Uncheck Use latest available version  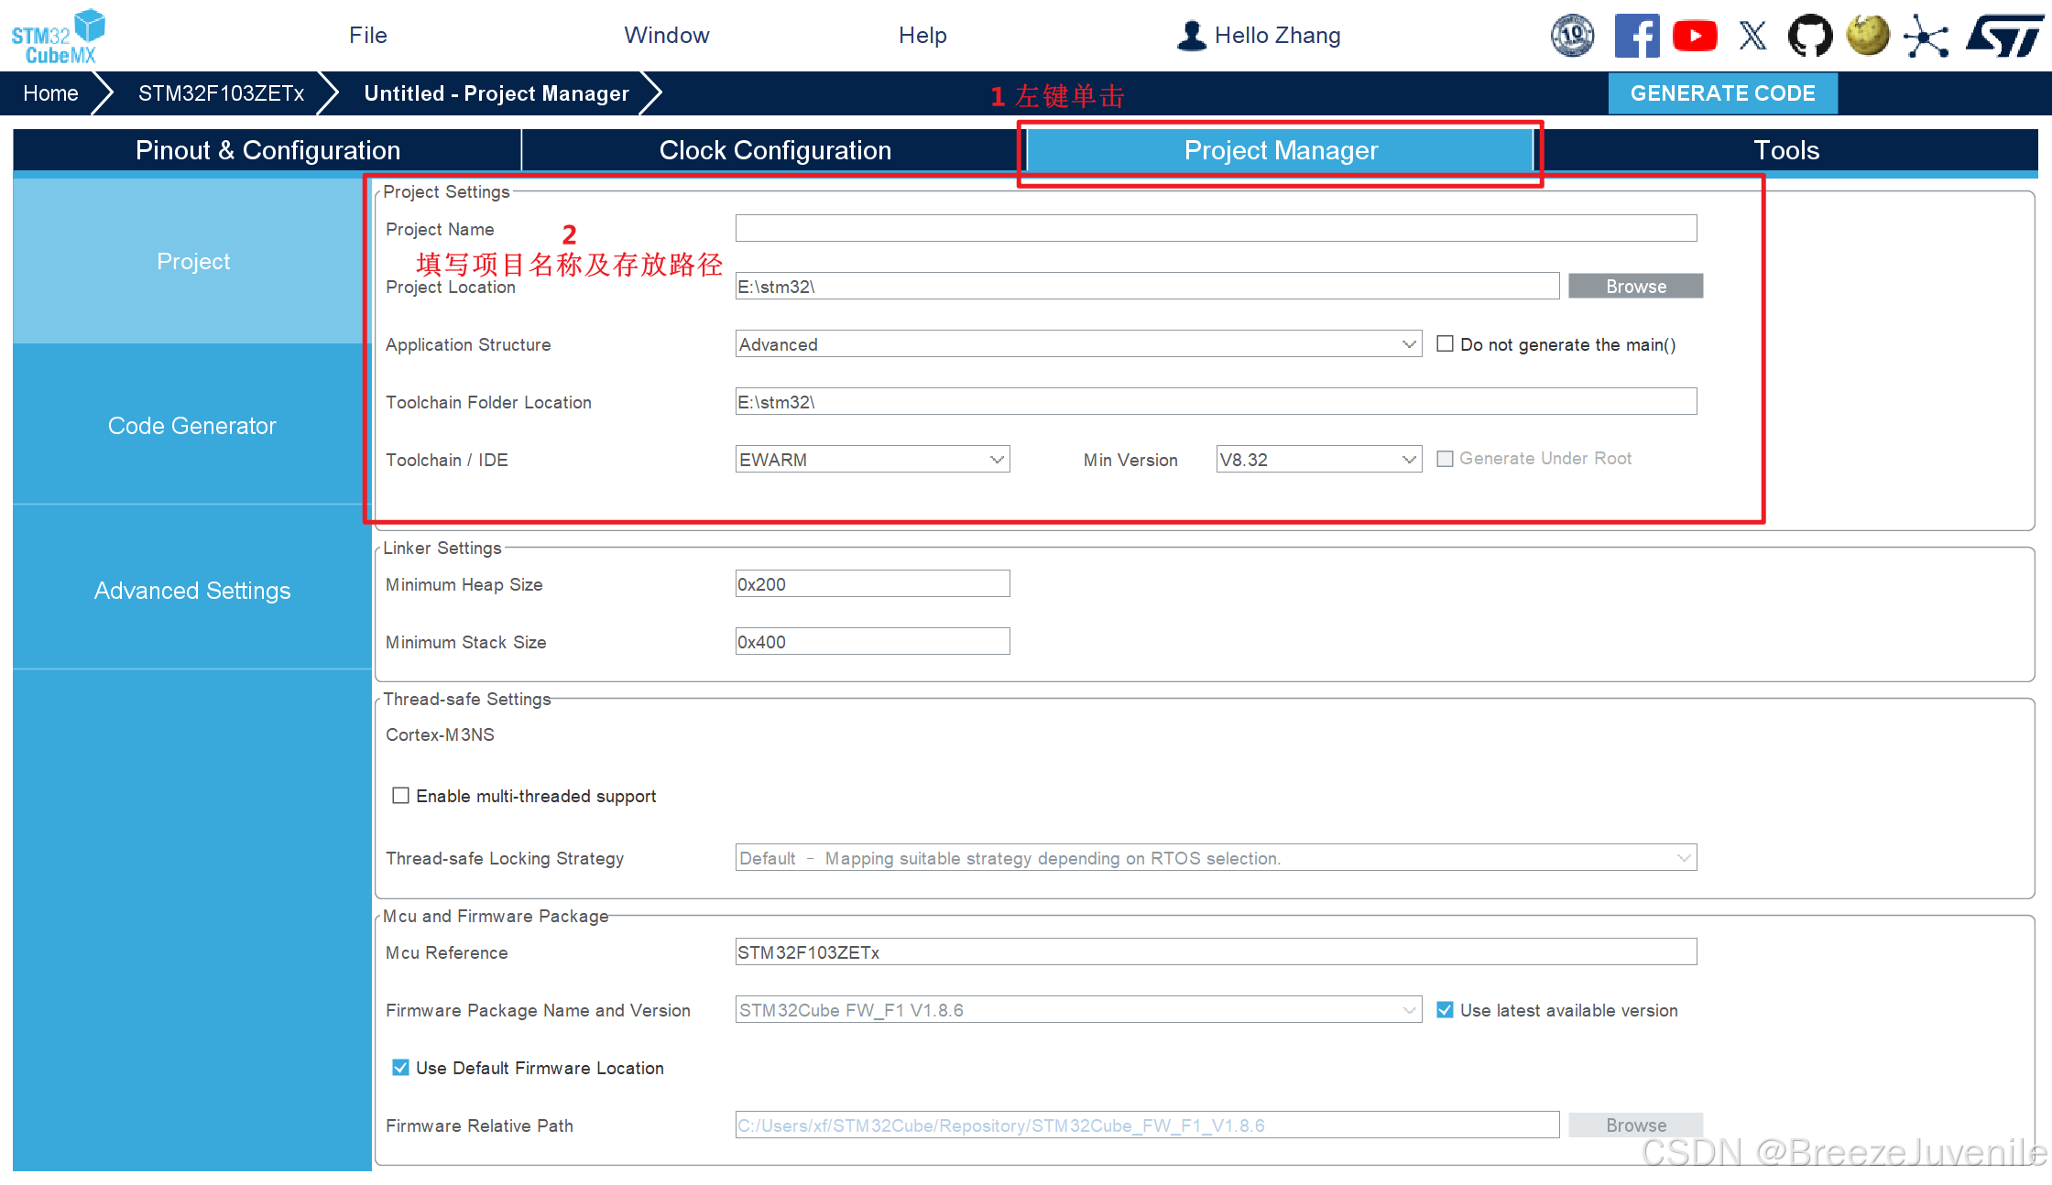tap(1445, 1010)
